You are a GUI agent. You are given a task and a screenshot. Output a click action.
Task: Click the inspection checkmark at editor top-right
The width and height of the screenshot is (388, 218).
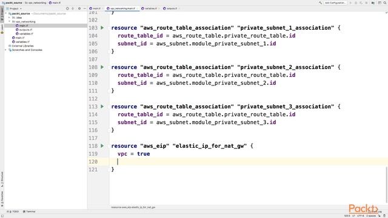[x=386, y=12]
